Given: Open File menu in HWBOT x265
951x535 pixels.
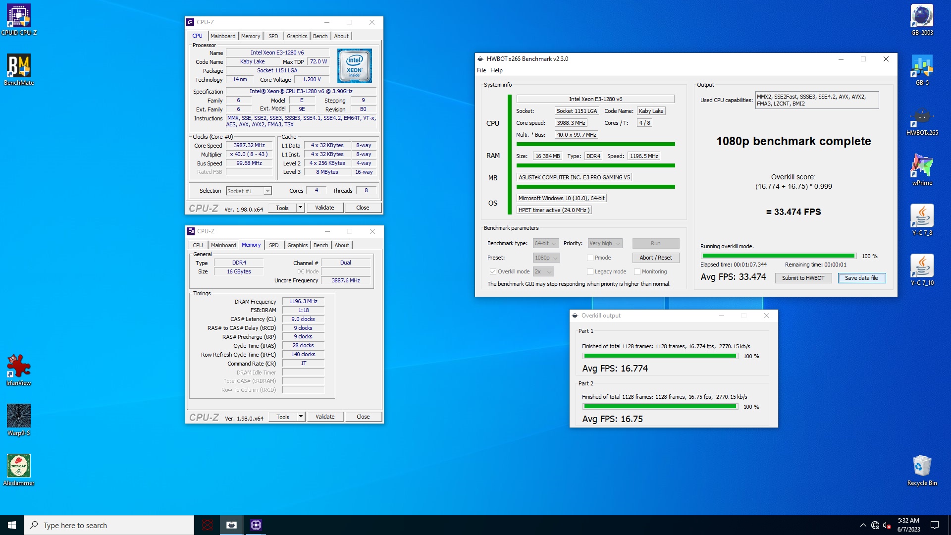Looking at the screenshot, I should pos(481,70).
